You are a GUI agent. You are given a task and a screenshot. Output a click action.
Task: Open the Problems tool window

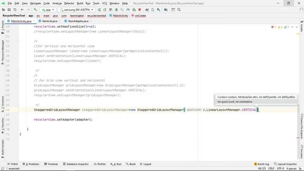point(31,164)
